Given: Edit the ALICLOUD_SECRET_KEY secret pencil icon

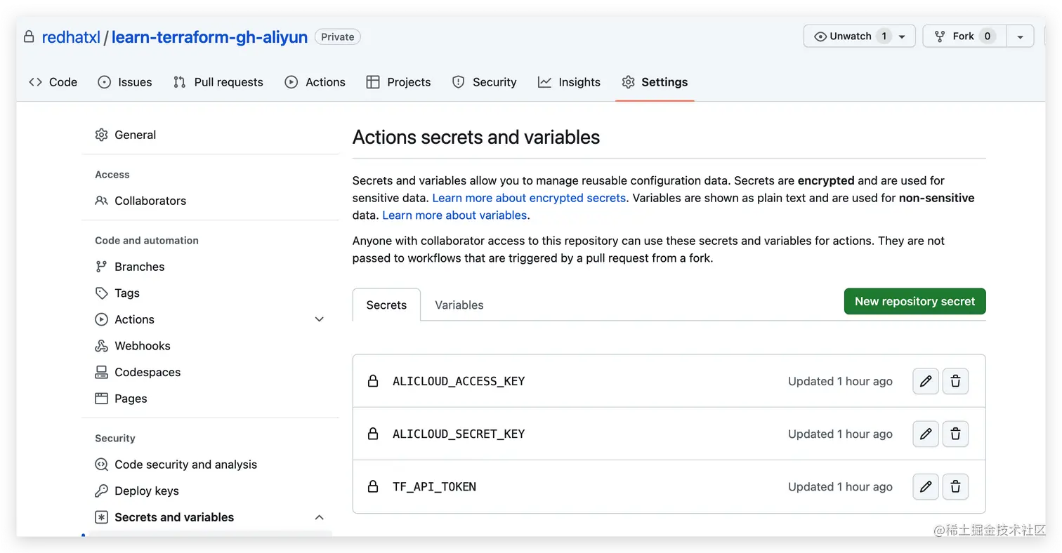Looking at the screenshot, I should point(926,434).
